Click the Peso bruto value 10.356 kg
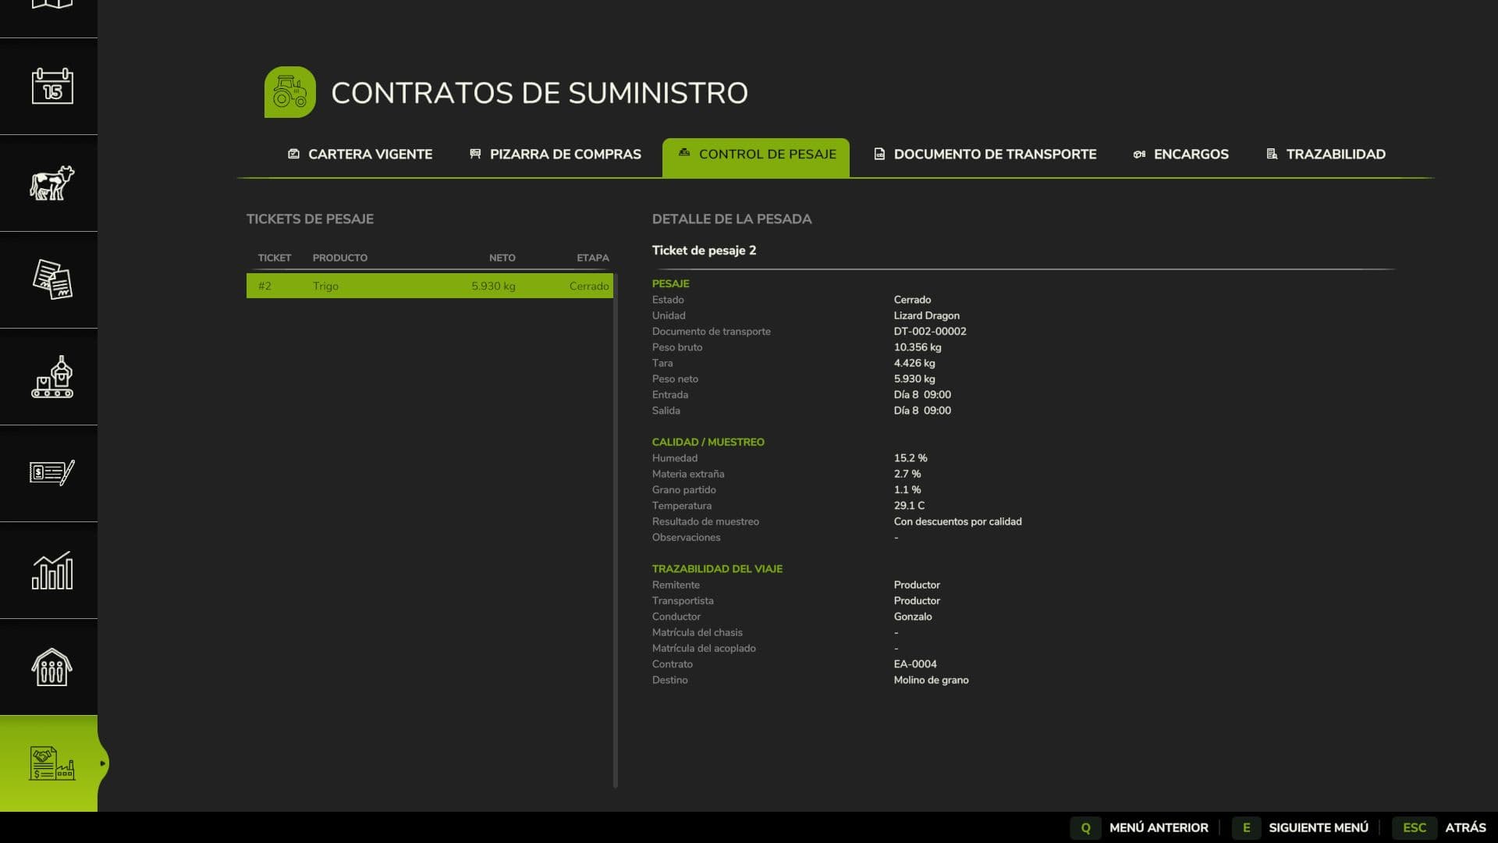 [918, 347]
